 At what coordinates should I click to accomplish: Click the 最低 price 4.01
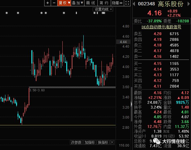coord(185,112)
